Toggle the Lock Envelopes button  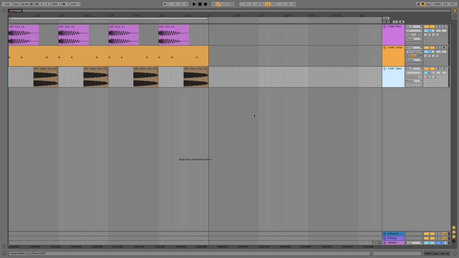coord(402,22)
